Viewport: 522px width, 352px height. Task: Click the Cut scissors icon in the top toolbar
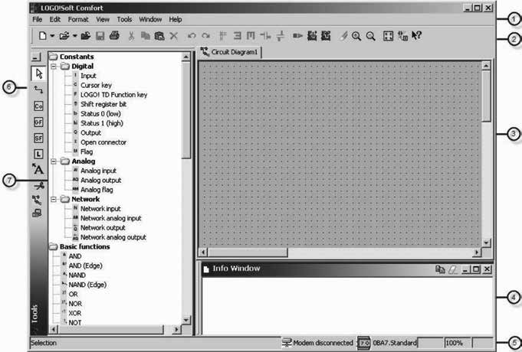(132, 35)
